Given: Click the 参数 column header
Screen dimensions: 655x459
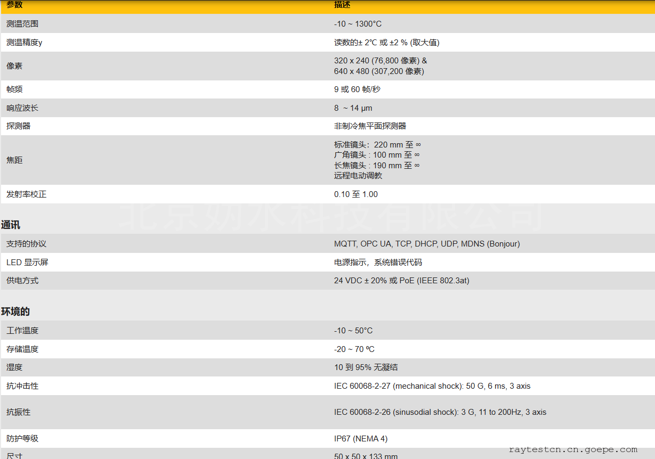Looking at the screenshot, I should coord(14,5).
